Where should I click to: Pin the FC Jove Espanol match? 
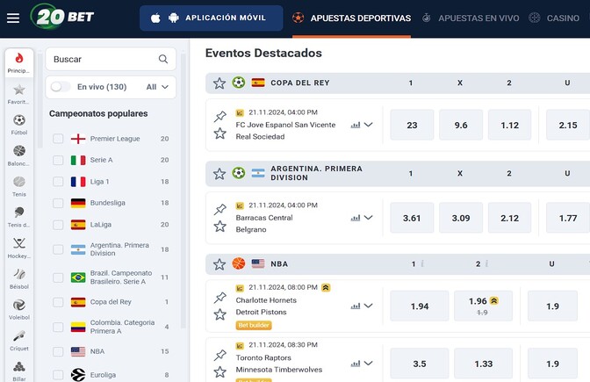220,116
